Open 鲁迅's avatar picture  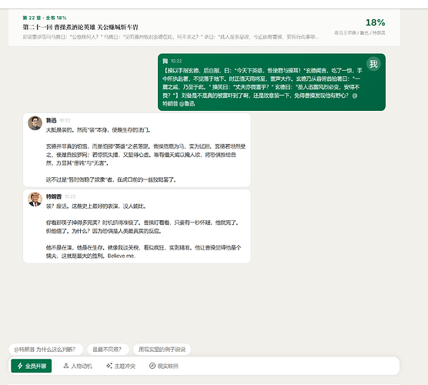click(35, 123)
